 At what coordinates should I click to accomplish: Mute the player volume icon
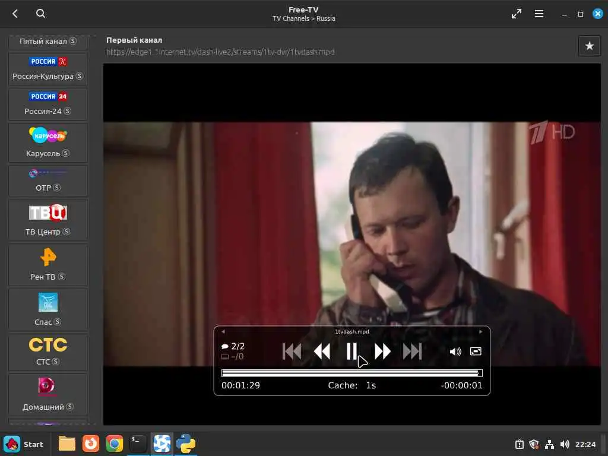pos(455,351)
